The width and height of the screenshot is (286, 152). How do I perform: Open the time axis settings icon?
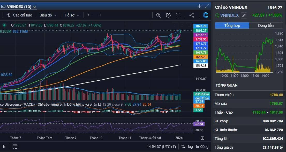(x=202, y=138)
